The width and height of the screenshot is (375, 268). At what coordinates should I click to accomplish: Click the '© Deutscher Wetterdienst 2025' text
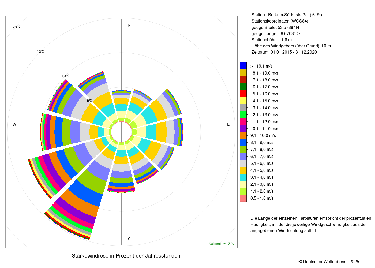coord(329,262)
